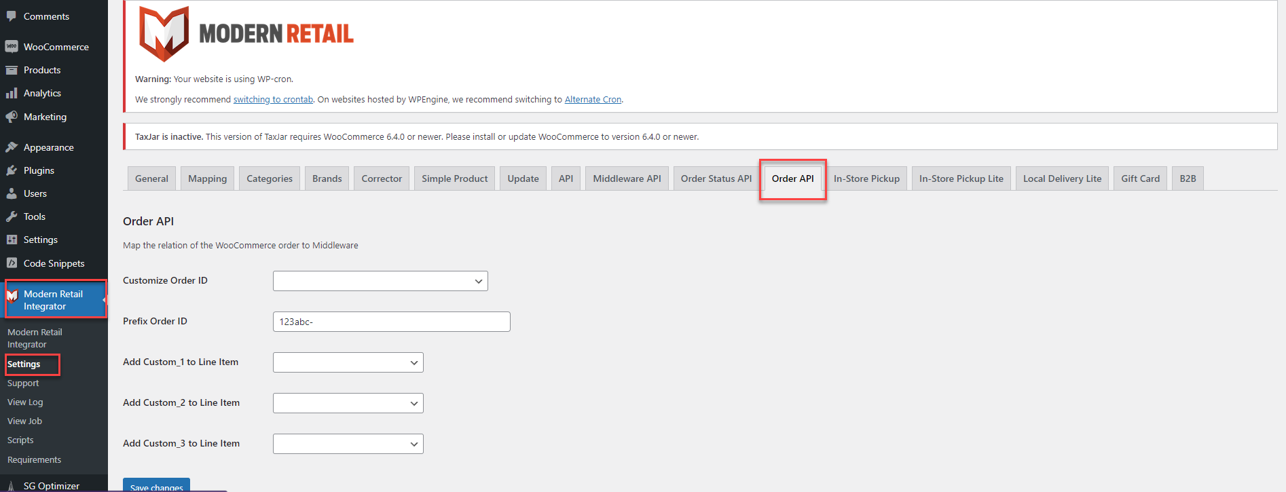Open the Analytics menu label
Image resolution: width=1286 pixels, height=492 pixels.
(42, 93)
